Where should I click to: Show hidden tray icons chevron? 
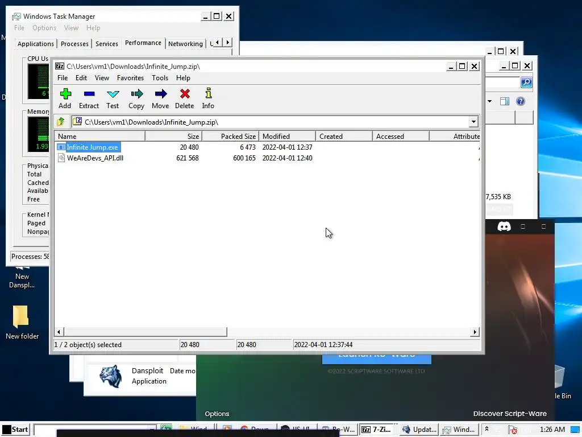pos(487,429)
